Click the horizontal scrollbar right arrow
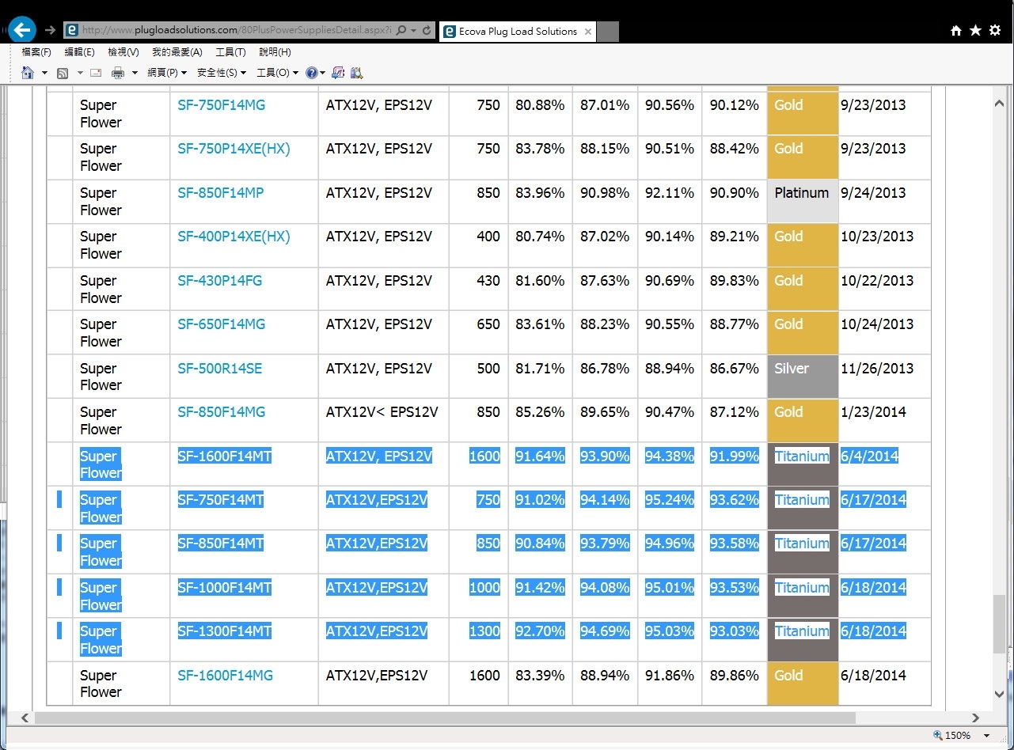 click(x=975, y=718)
